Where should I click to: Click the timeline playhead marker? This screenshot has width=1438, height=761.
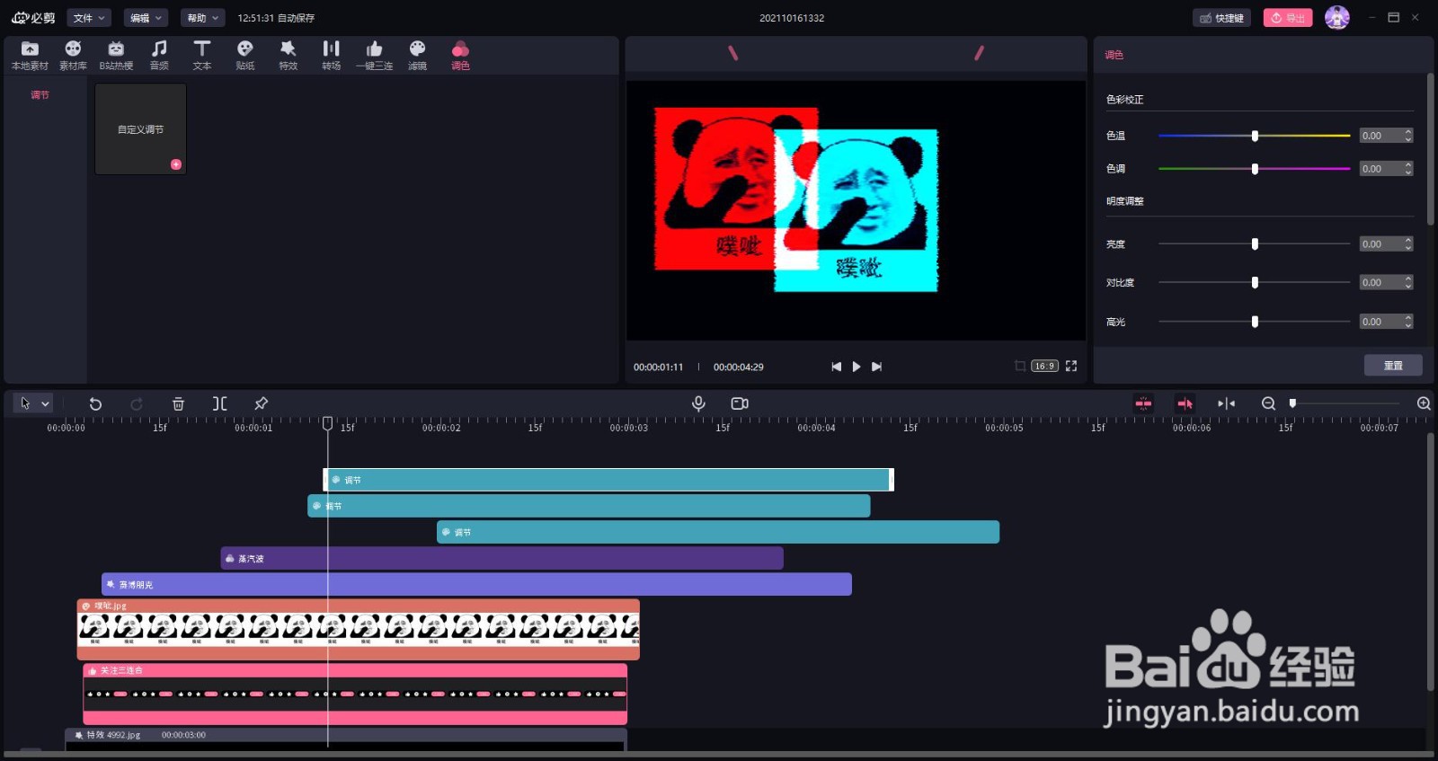328,423
